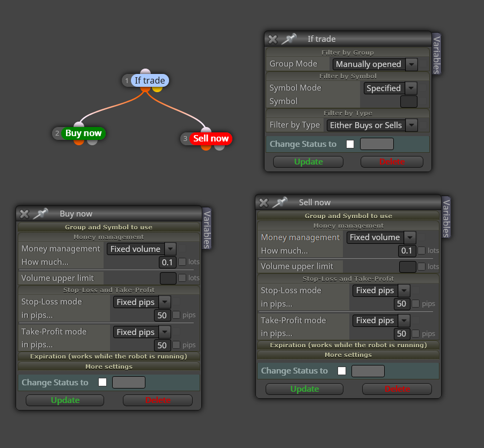Image resolution: width=484 pixels, height=448 pixels.
Task: Click Delete in If trade panel
Action: [392, 162]
